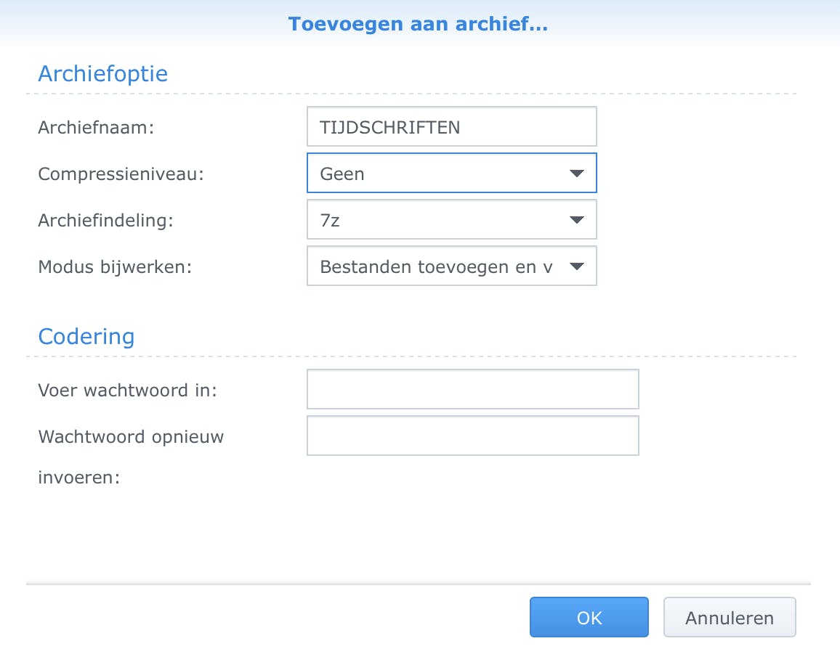Click the 'Bestanden toevoegen en v' value
The image size is (840, 649).
click(x=436, y=267)
